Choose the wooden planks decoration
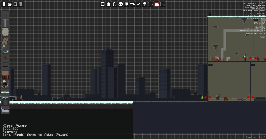Image resolution: width=266 pixels, height=139 pixels. point(5,41)
